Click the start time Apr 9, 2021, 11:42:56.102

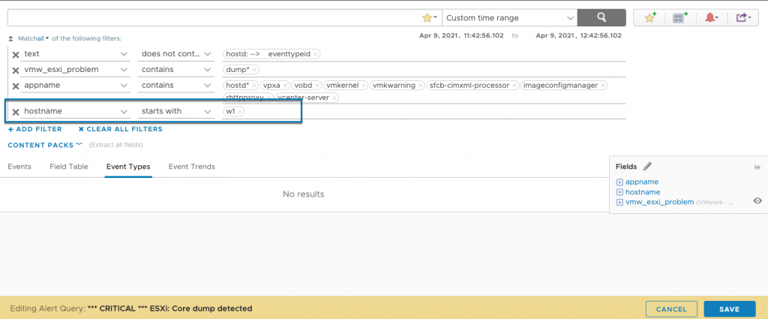pos(461,36)
